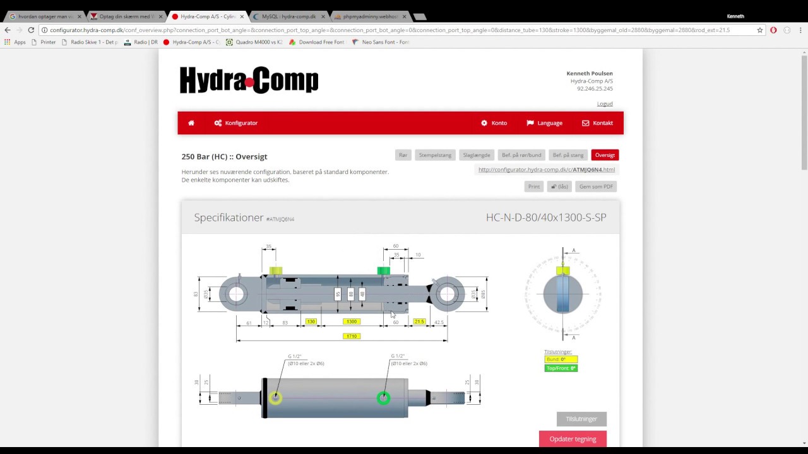
Task: Click green port marker on bottom cylinder view
Action: point(383,398)
